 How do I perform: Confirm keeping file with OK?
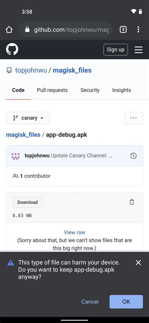coord(126,302)
